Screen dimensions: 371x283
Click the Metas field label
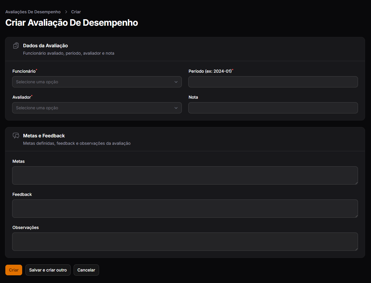click(x=19, y=161)
